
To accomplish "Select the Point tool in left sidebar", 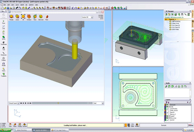I will pos(4,21).
